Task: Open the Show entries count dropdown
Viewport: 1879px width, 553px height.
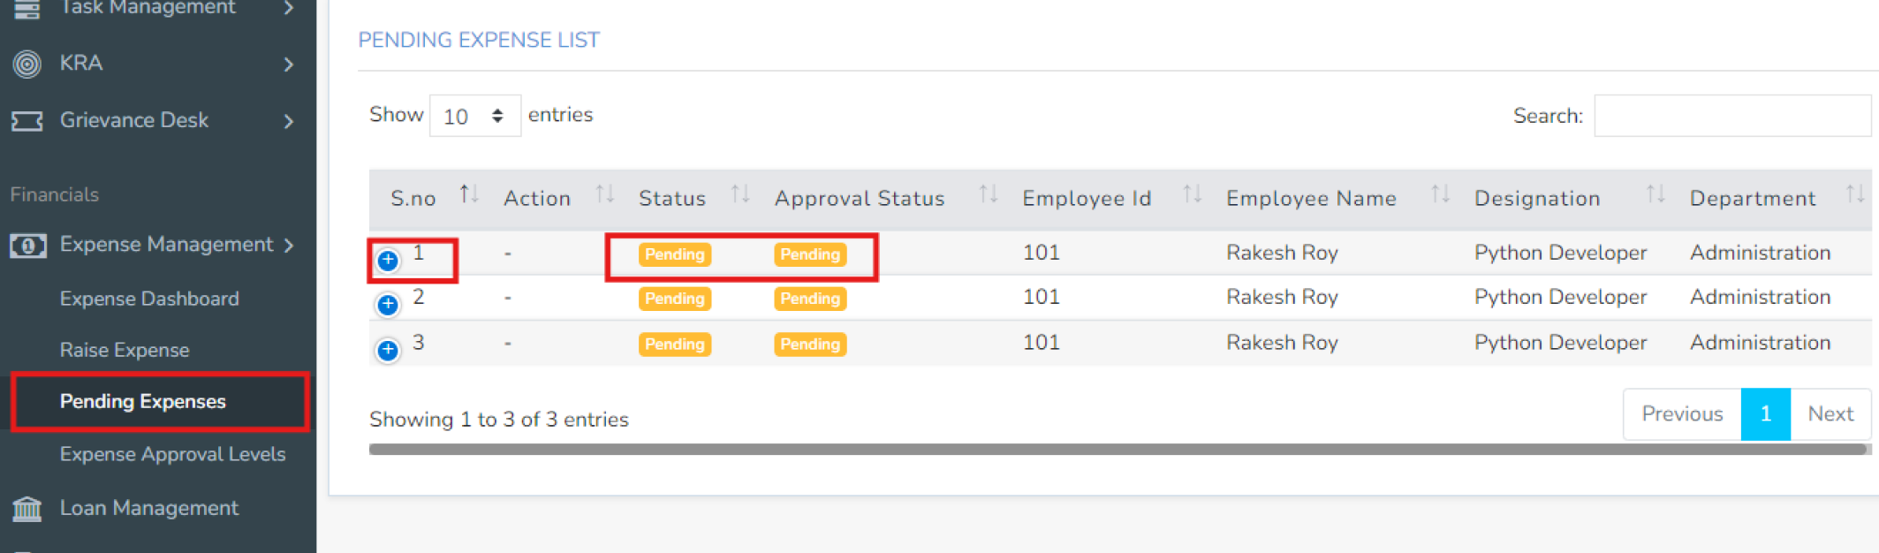Action: [475, 116]
